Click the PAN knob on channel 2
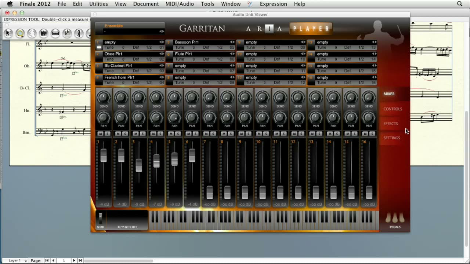 (x=121, y=117)
